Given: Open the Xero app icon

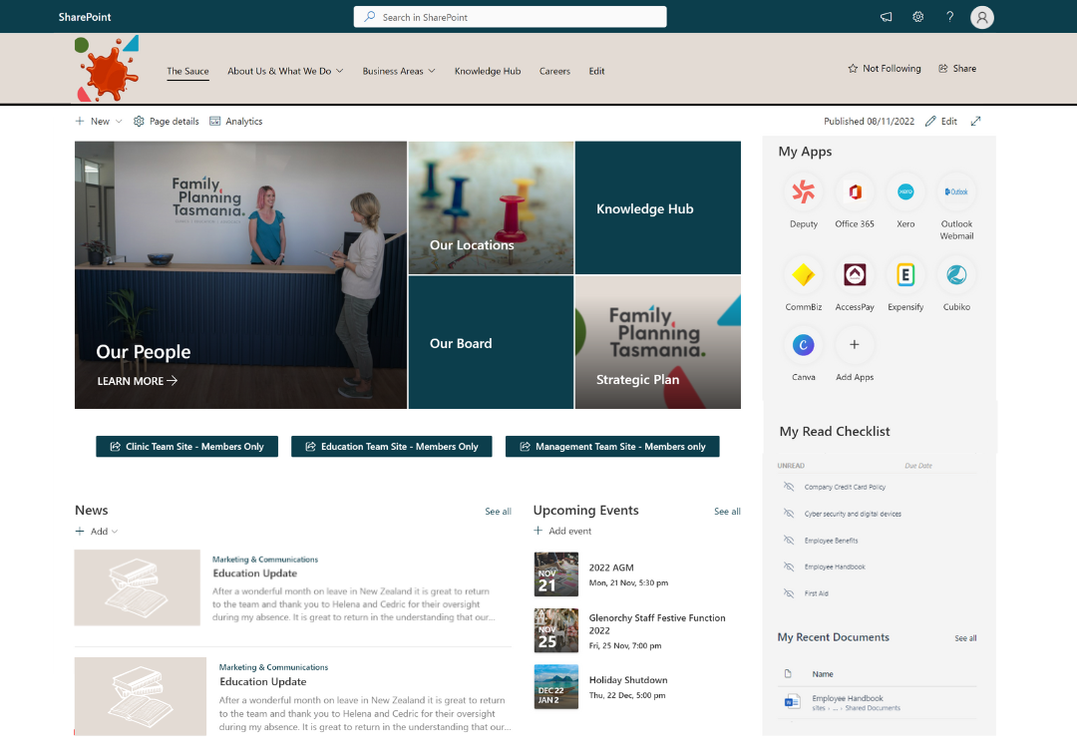Looking at the screenshot, I should click(905, 192).
